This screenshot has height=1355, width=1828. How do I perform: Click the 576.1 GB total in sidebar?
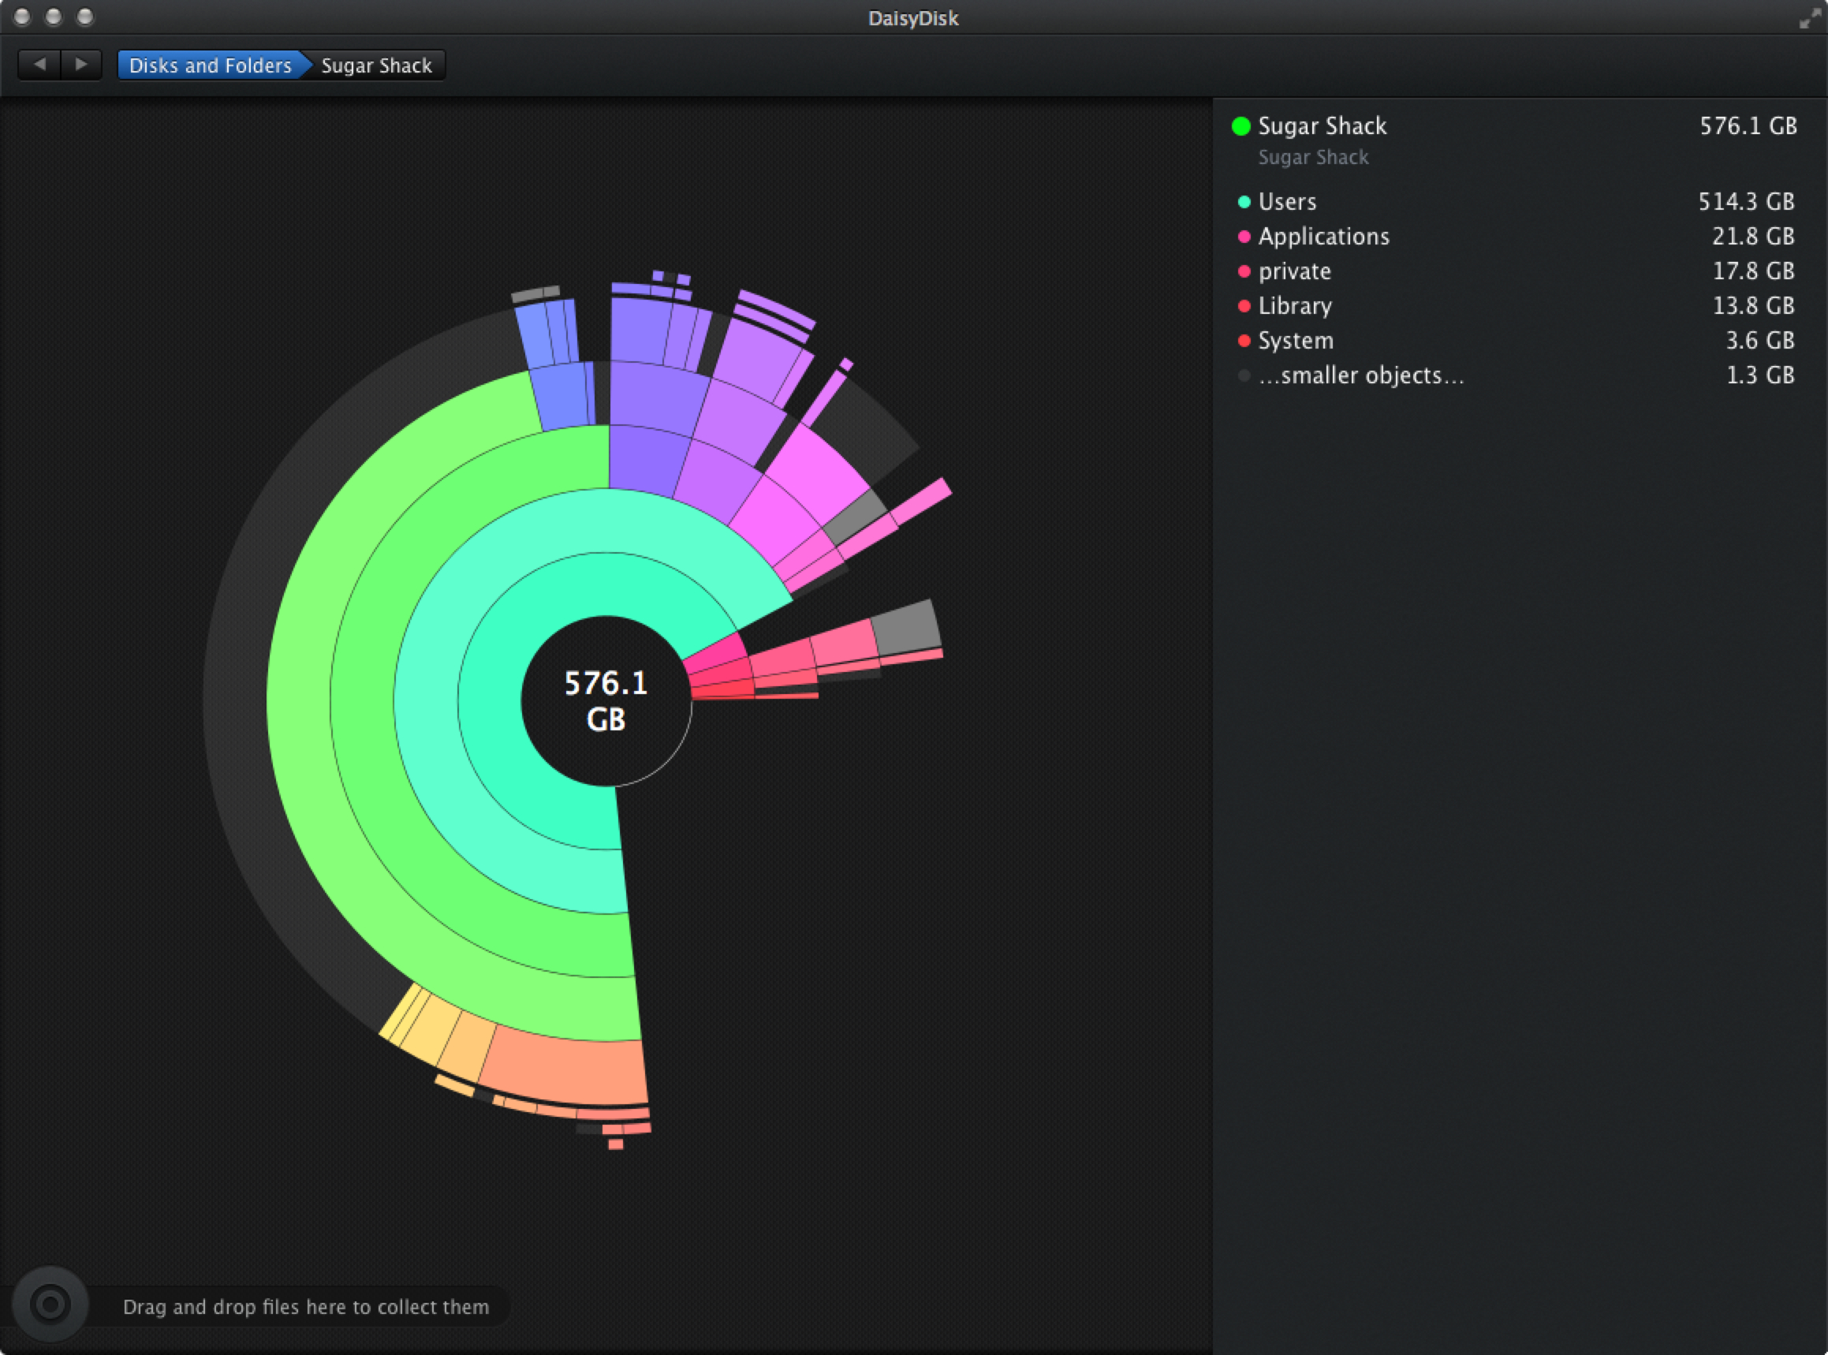click(x=1748, y=125)
